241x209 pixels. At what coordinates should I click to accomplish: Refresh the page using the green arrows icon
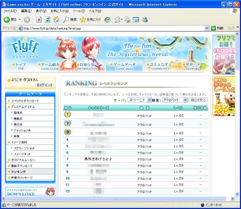point(48,20)
